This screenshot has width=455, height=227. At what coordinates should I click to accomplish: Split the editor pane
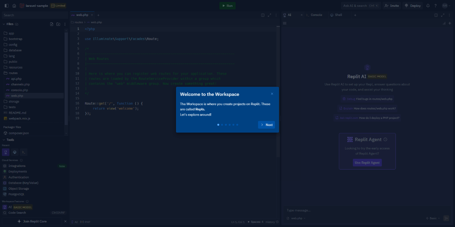(263, 15)
